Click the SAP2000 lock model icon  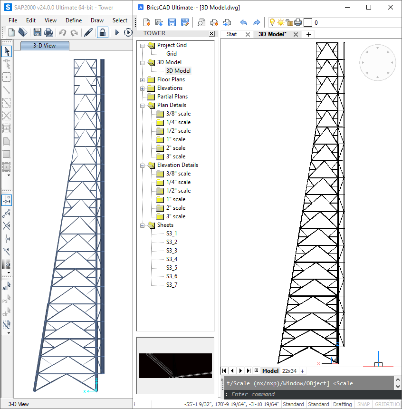pyautogui.click(x=102, y=32)
